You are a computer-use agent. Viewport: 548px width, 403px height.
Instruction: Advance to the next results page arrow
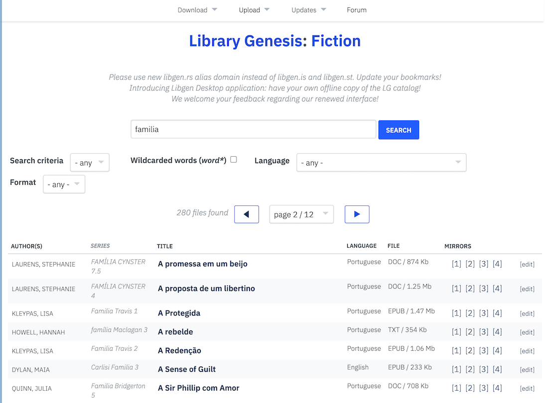pos(357,214)
